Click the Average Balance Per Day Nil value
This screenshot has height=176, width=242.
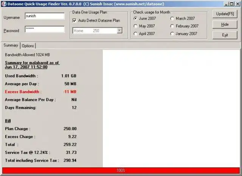[74, 100]
